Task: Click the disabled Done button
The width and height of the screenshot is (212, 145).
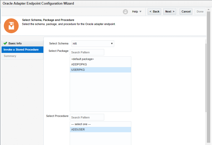Action: click(x=200, y=12)
